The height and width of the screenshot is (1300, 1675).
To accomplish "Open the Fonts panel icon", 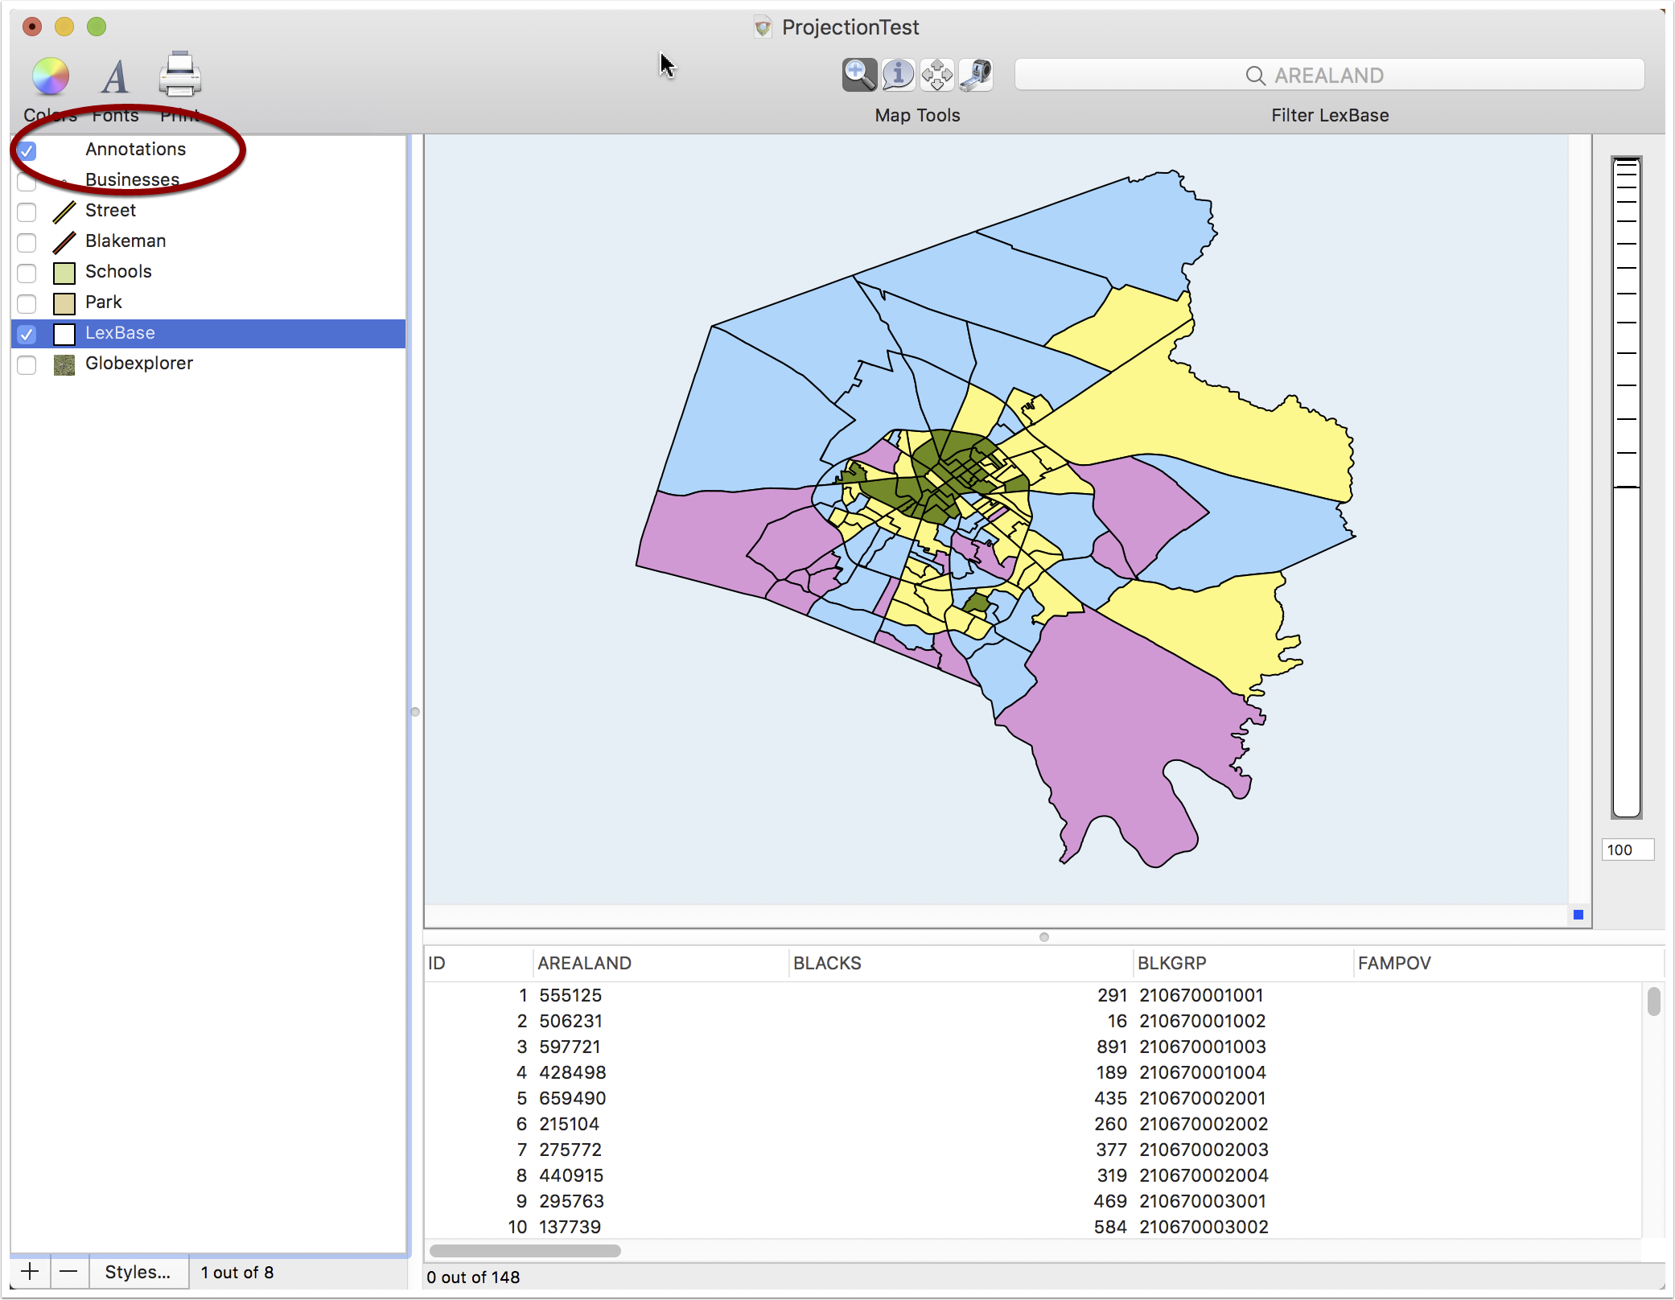I will click(x=115, y=76).
